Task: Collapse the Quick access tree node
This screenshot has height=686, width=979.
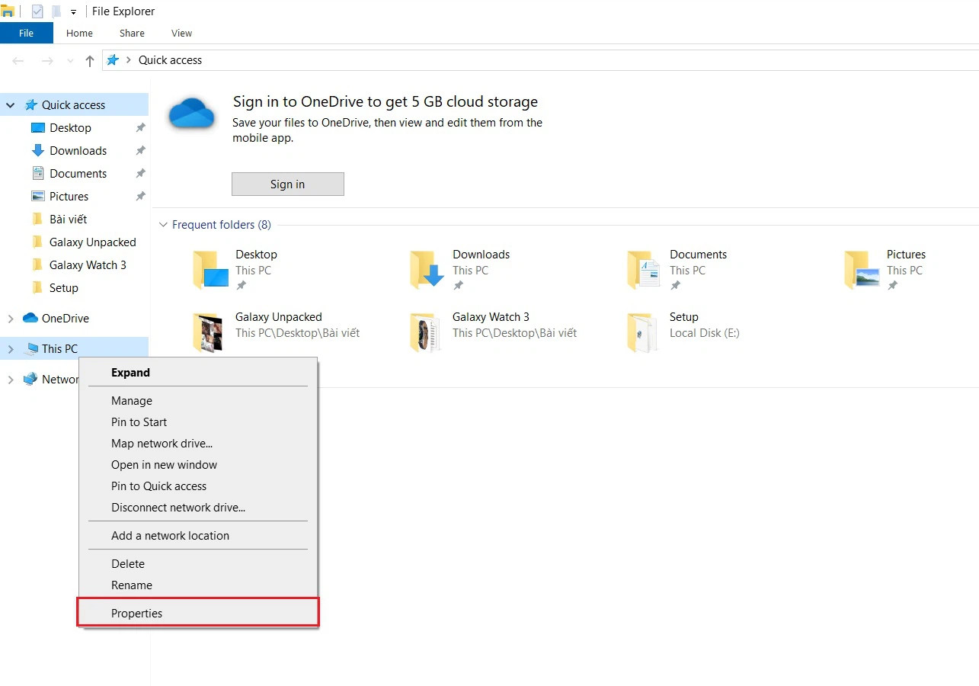Action: point(11,105)
